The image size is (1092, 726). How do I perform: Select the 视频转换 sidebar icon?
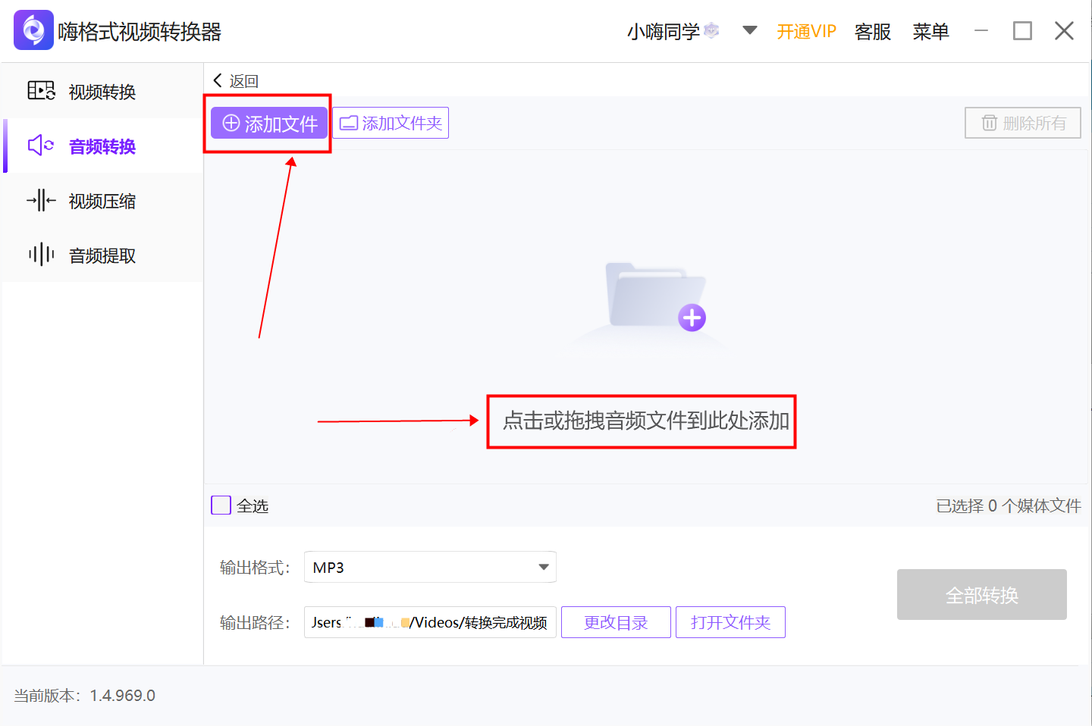40,91
